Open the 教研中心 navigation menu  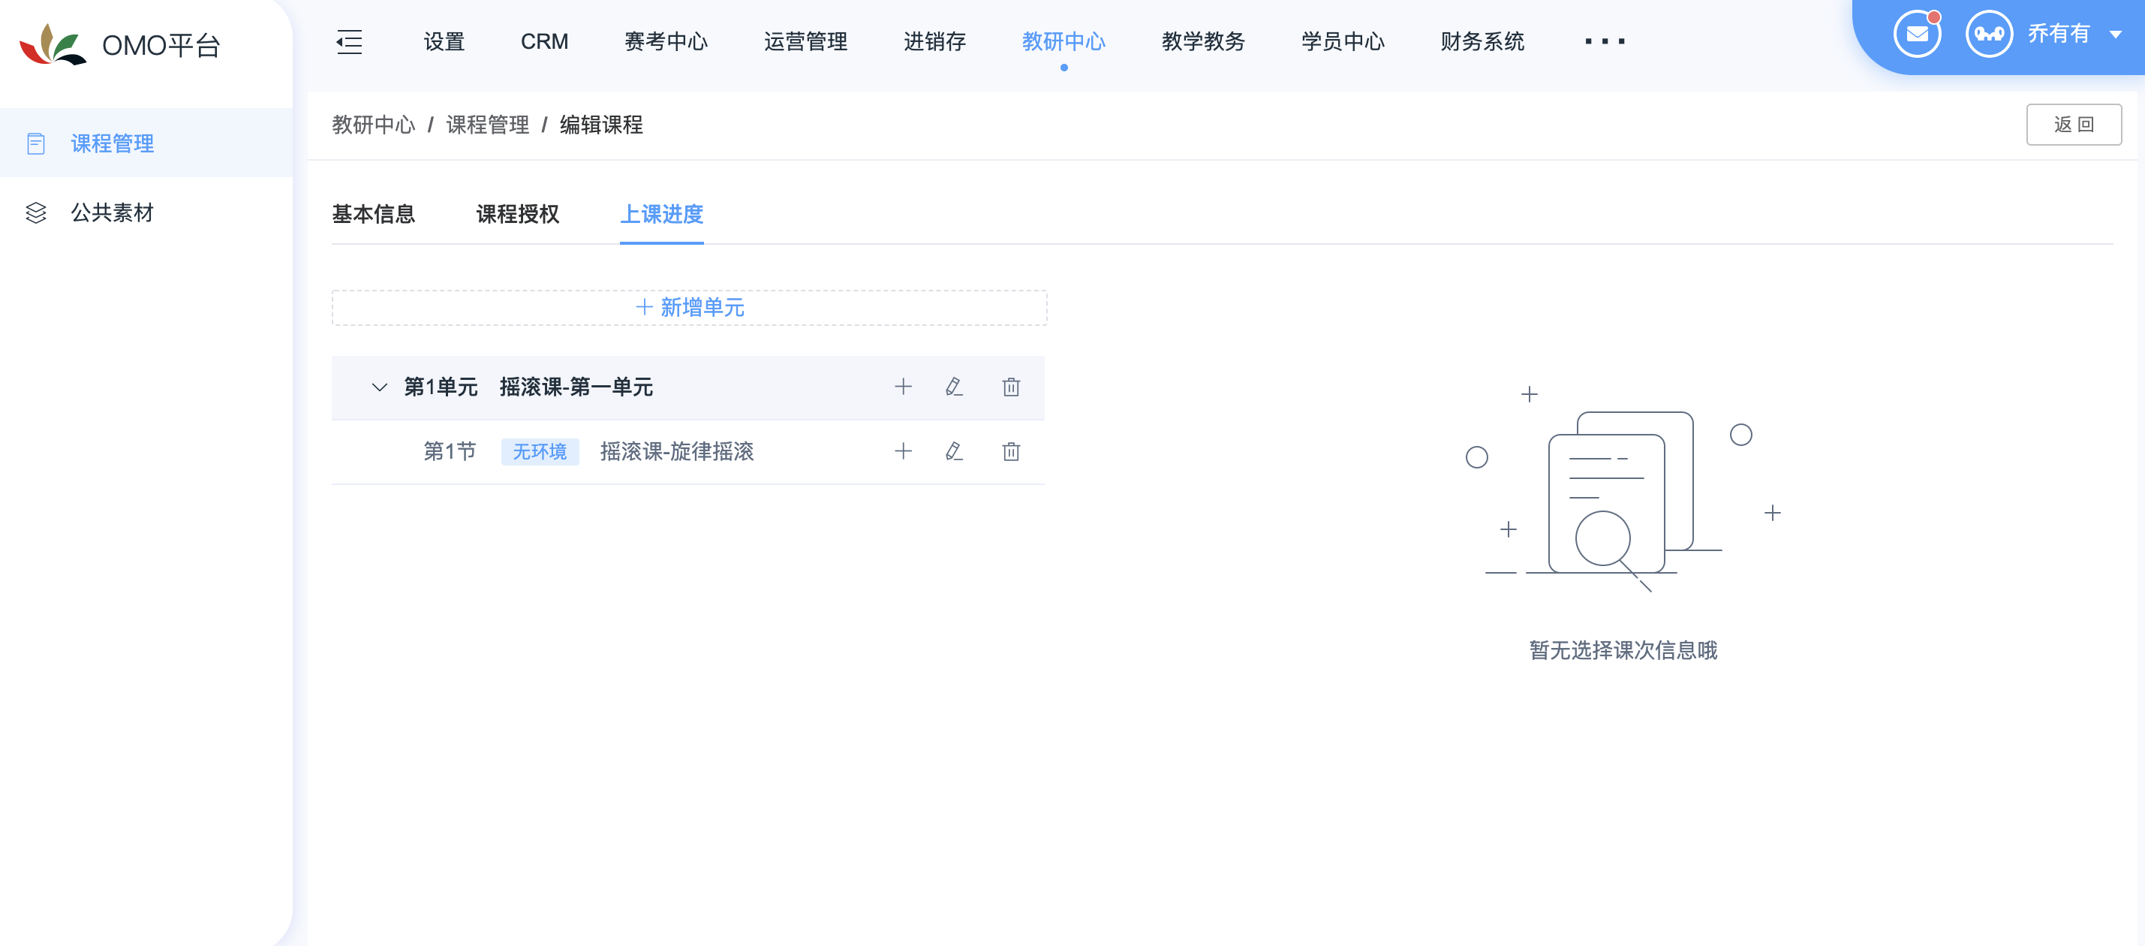tap(1064, 41)
